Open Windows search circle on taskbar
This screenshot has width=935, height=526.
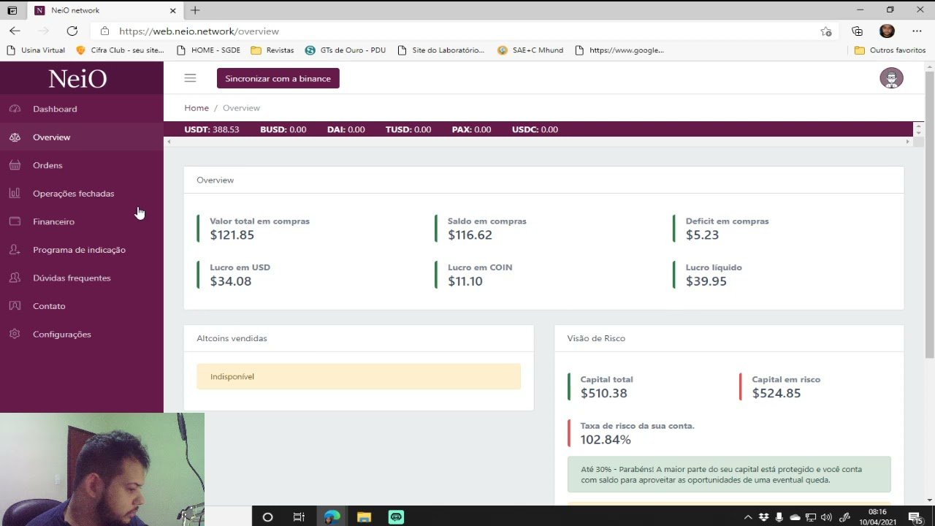pos(267,517)
